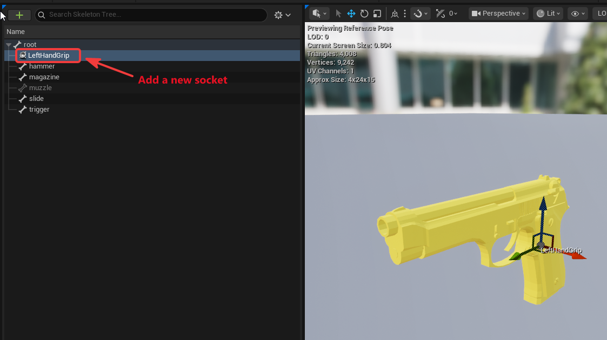This screenshot has height=340, width=607.
Task: Open the skeleton tree gear options menu
Action: click(282, 15)
